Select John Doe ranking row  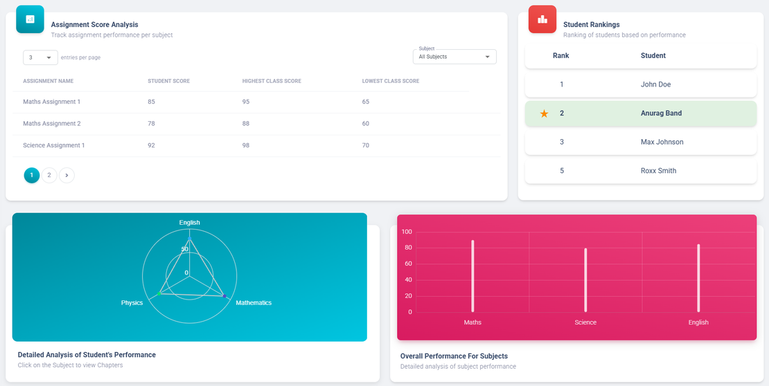pyautogui.click(x=641, y=84)
